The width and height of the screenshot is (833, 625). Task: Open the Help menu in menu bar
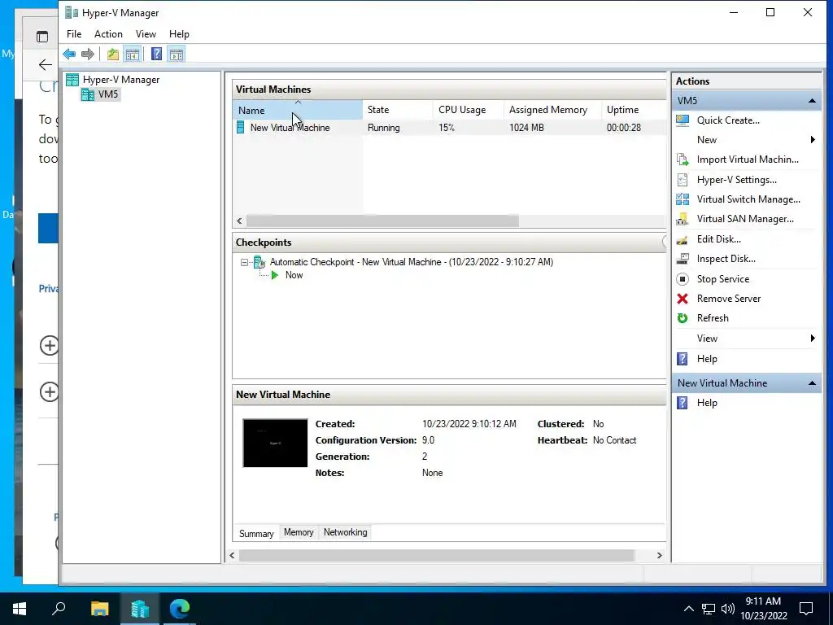(x=179, y=34)
